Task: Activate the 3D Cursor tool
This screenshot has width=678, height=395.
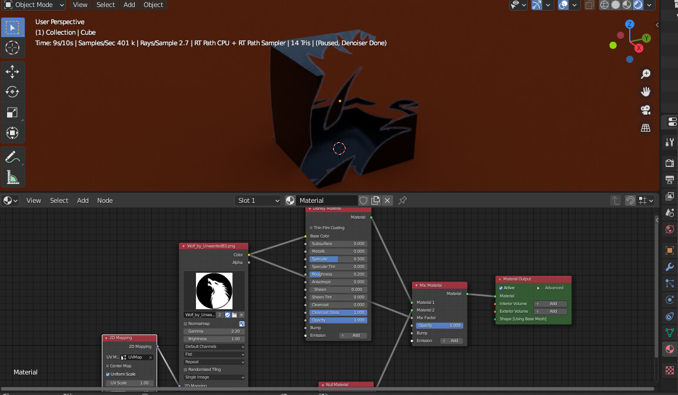Action: (x=12, y=48)
